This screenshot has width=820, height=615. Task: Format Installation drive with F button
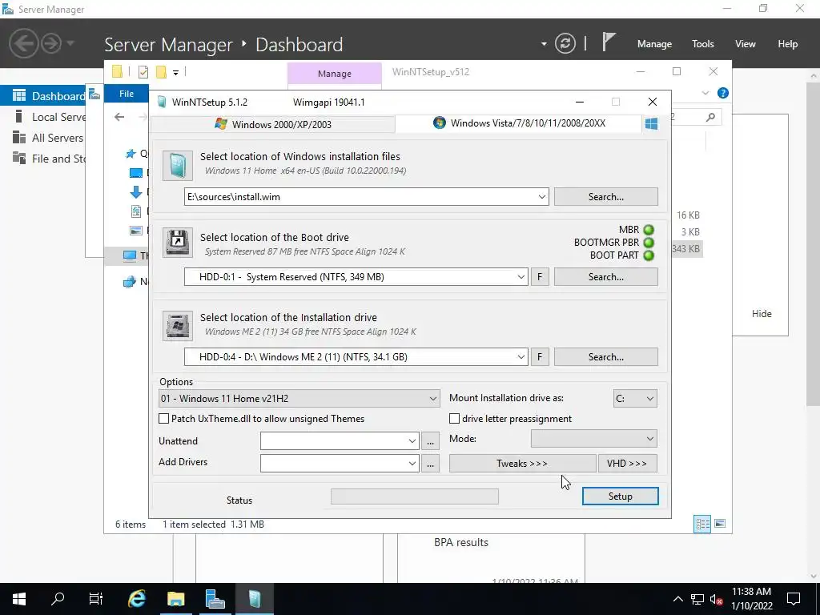(x=540, y=356)
